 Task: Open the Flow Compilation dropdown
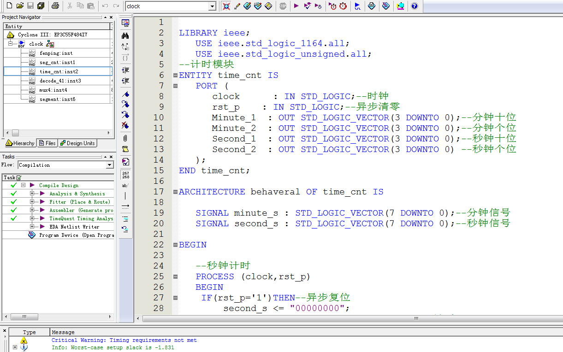(x=109, y=165)
